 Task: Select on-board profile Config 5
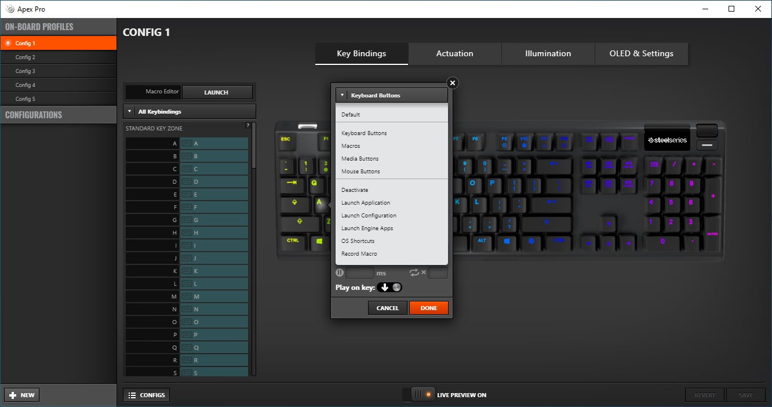(x=58, y=99)
